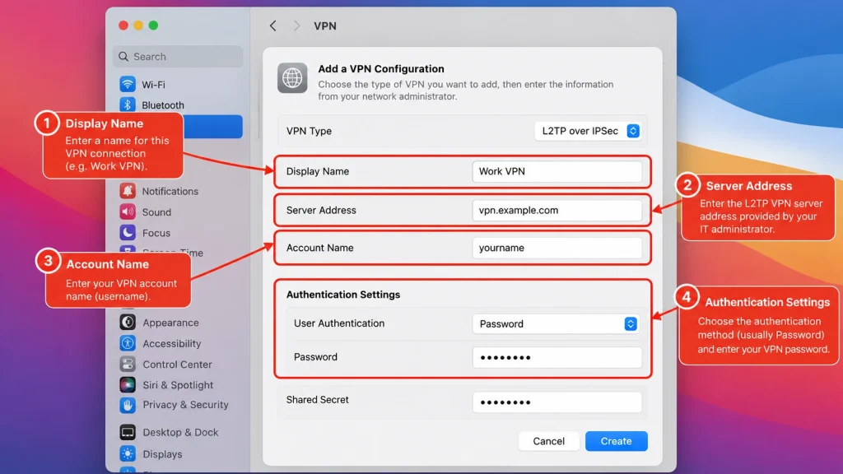
Task: Open the Sound speaker icon
Action: (128, 211)
